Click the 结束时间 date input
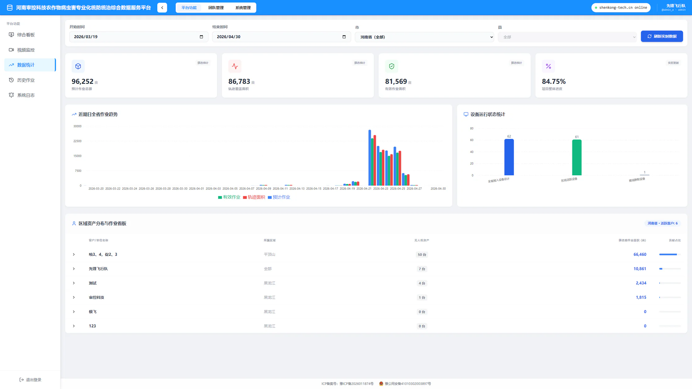Viewport: 692px width, 389px height. coord(282,37)
